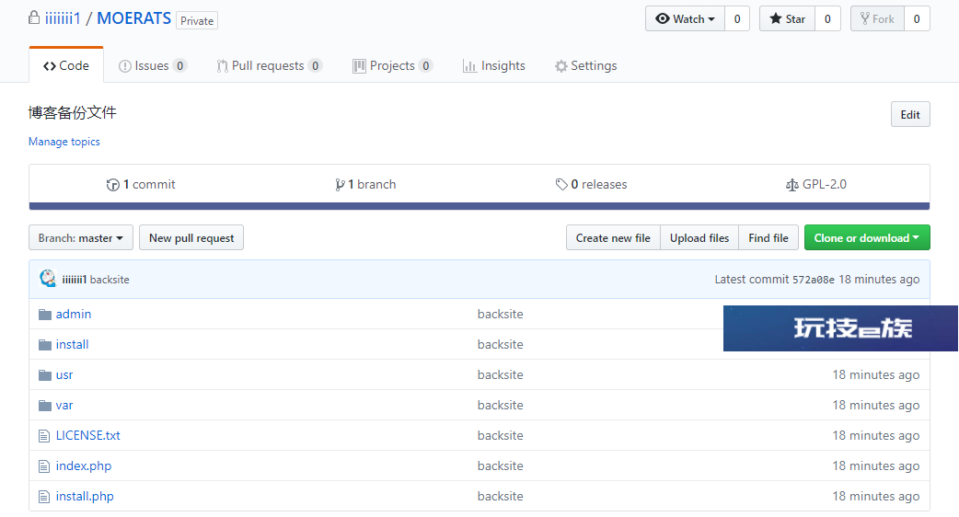Screen dimensions: 959x517
Task: Open the Branch: master dropdown
Action: (81, 237)
